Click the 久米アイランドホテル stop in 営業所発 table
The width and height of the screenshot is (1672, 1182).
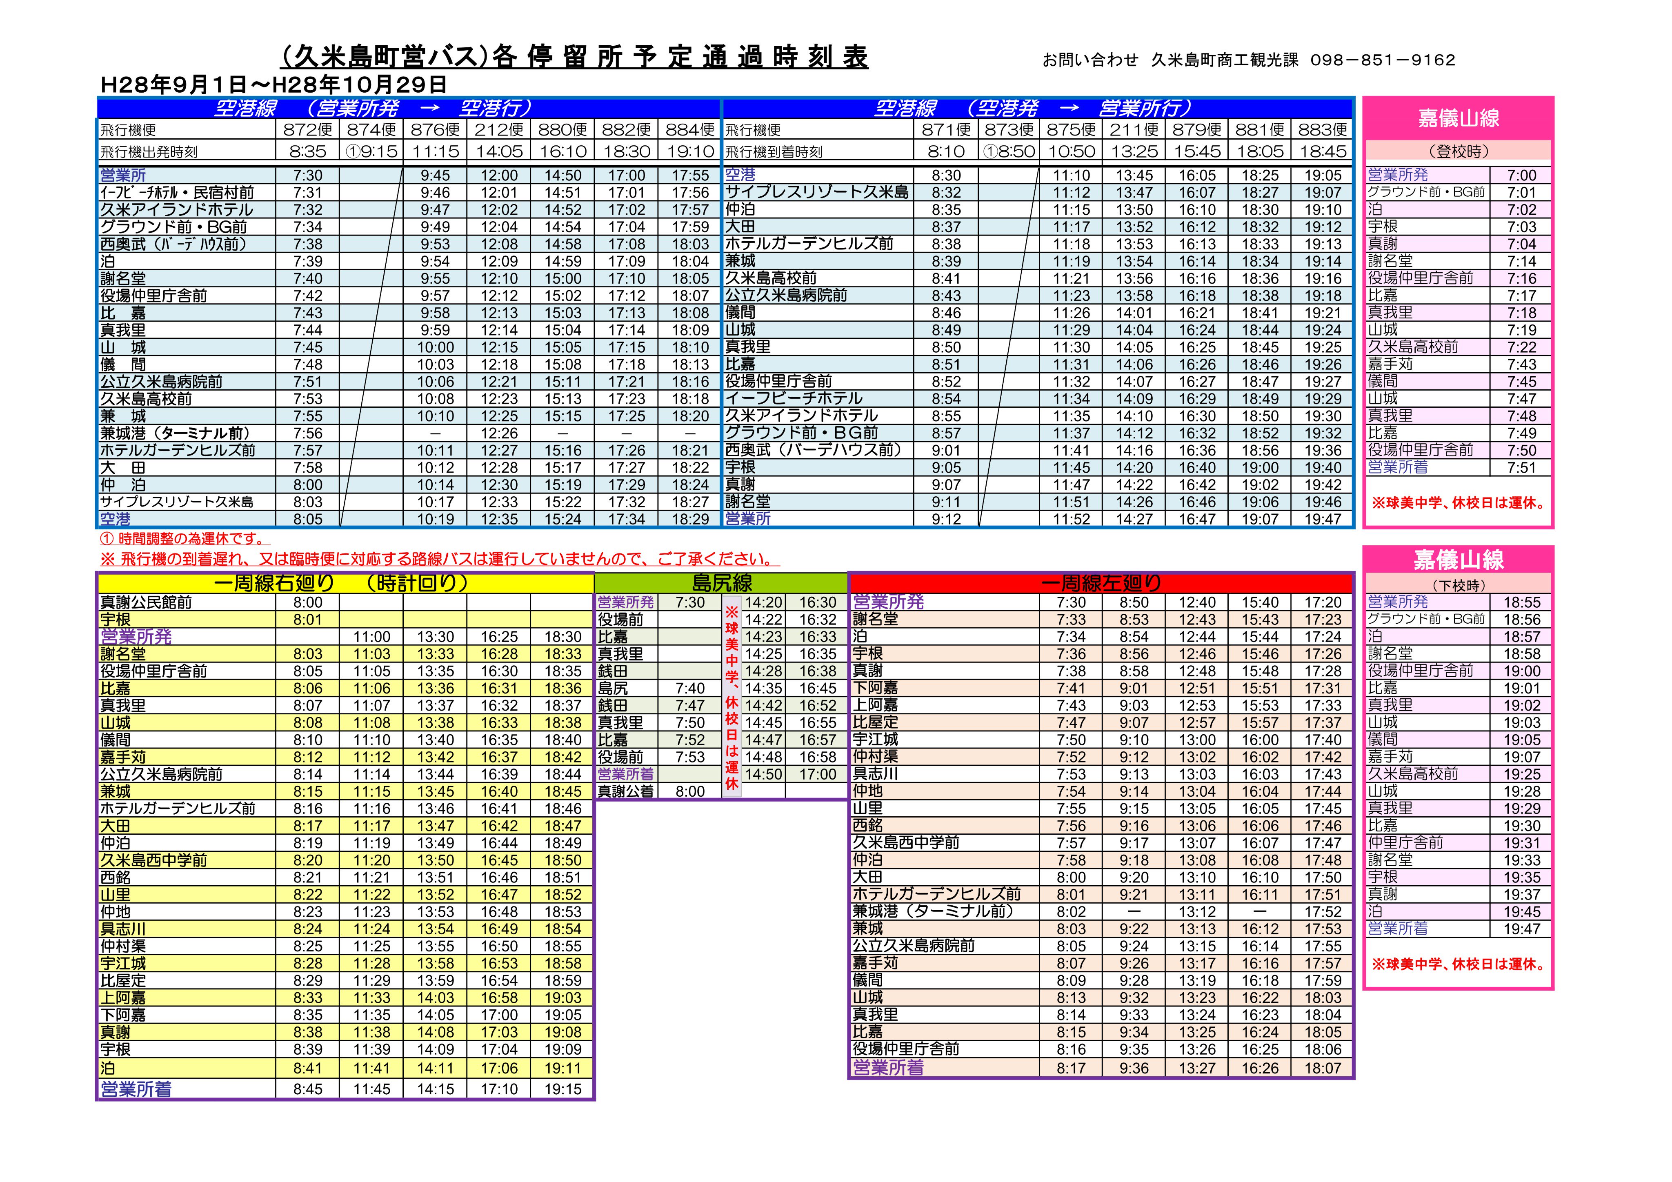coord(177,210)
